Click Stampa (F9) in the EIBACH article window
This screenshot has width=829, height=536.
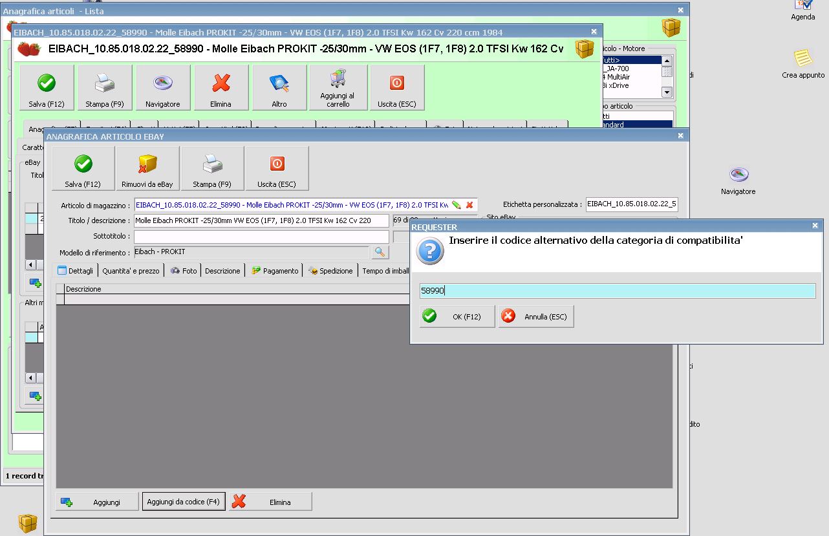coord(105,88)
